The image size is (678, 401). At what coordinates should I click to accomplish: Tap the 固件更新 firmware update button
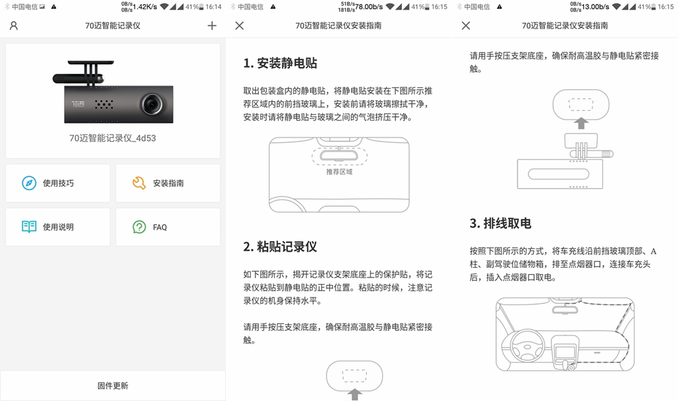[113, 385]
